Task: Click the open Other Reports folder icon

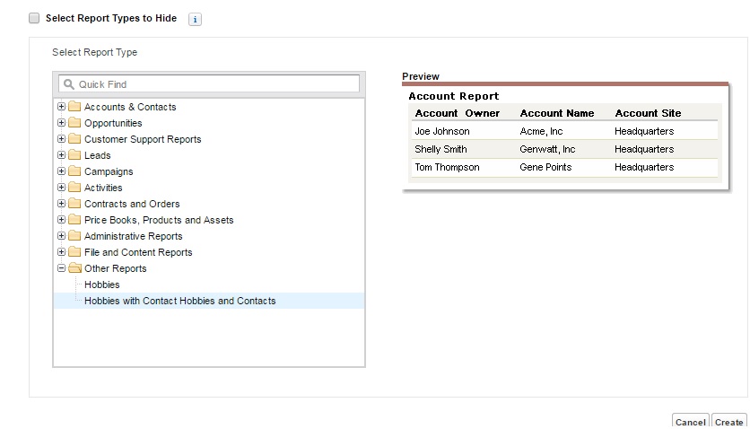Action: (74, 268)
